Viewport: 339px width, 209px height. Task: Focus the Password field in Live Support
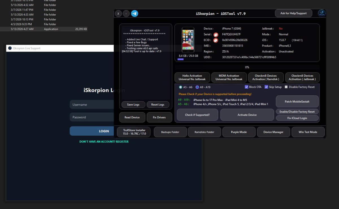click(92, 117)
